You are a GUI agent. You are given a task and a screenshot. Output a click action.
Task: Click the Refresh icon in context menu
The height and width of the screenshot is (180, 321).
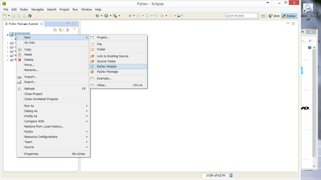[x=20, y=89]
